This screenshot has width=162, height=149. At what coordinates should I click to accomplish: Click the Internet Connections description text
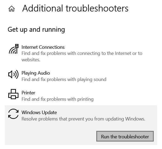click(82, 54)
